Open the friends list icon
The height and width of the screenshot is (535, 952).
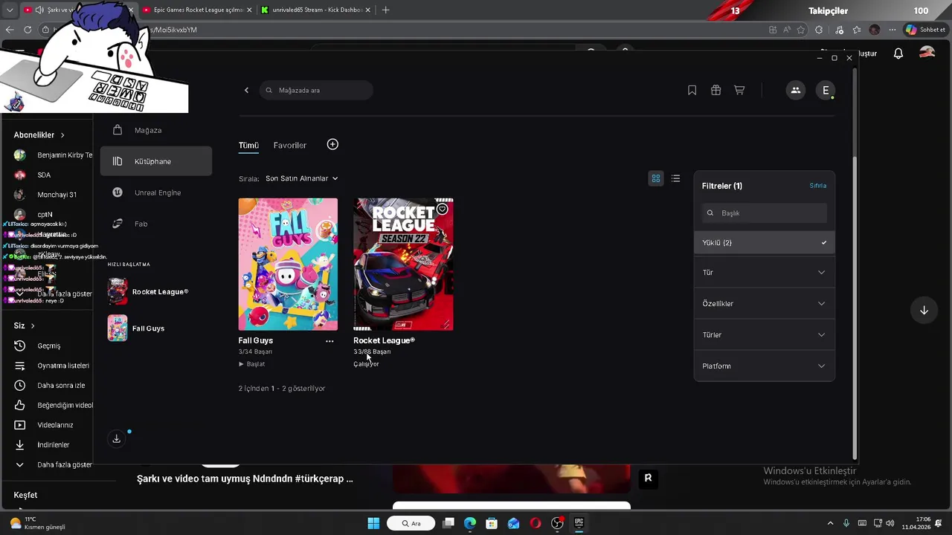[x=796, y=90]
